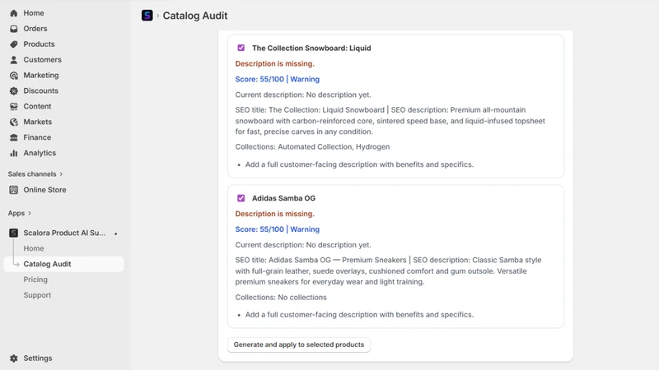Click the Catalog Audit page heading

(195, 16)
